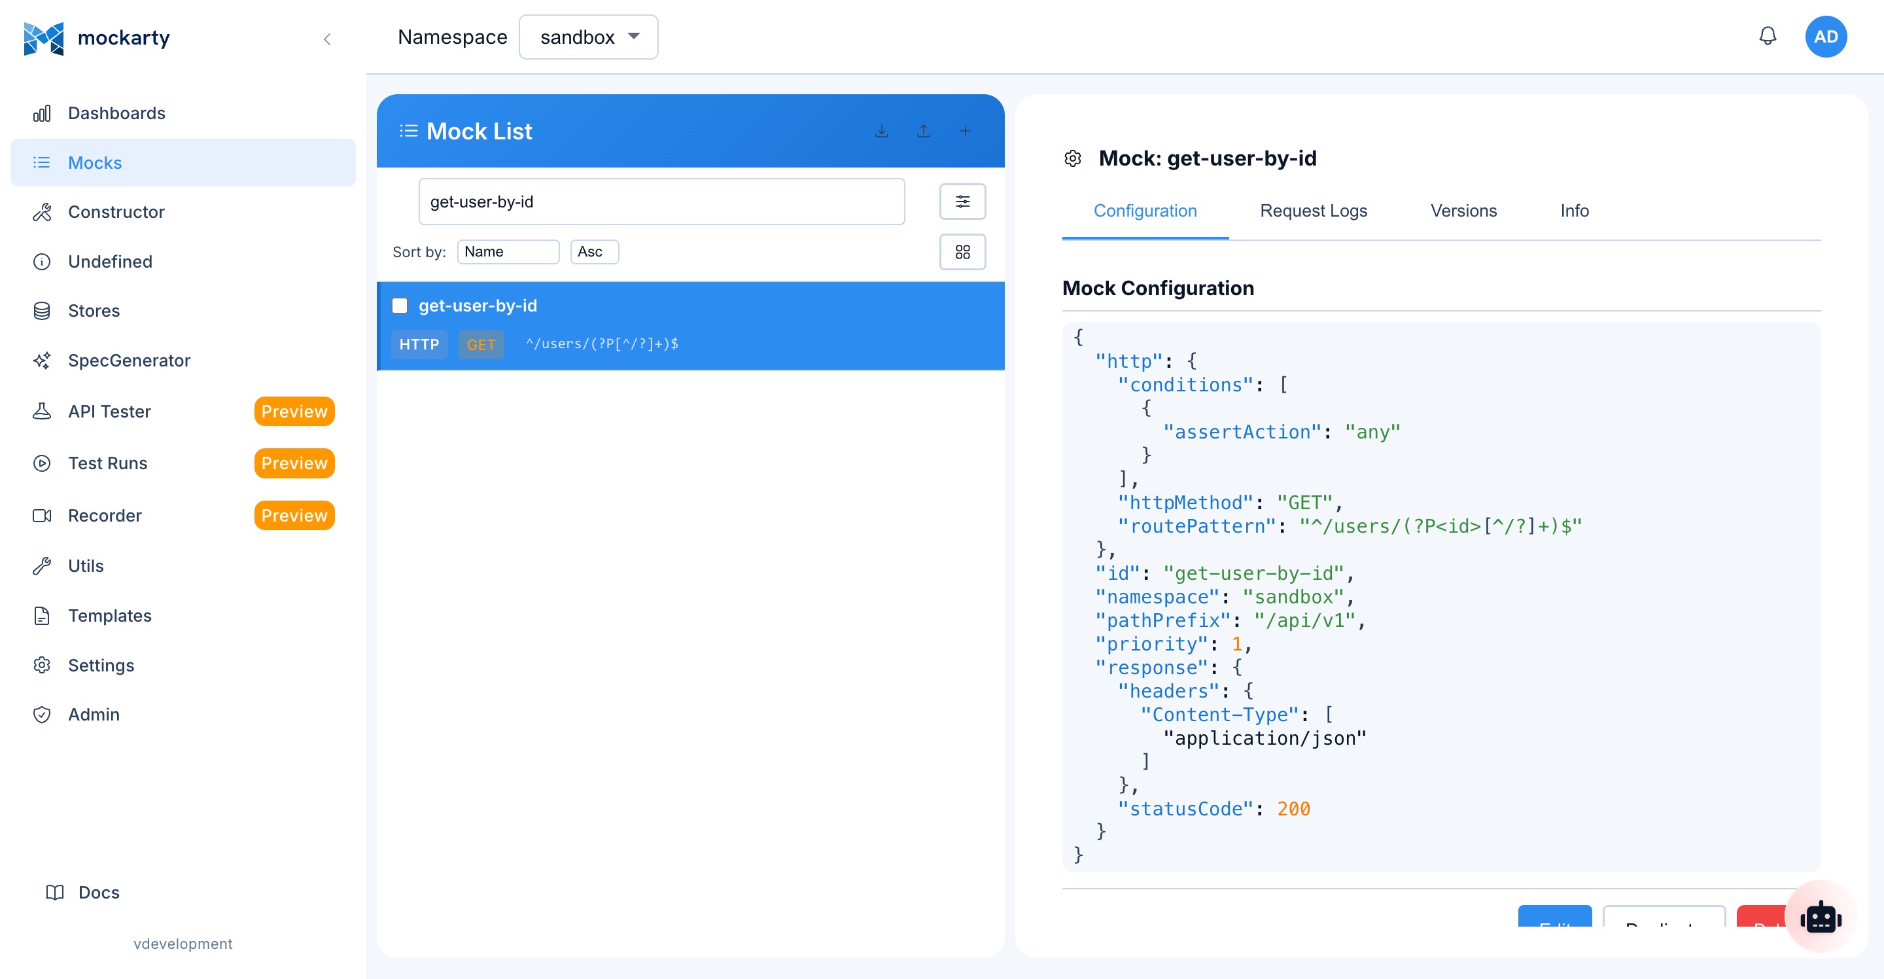Click the Mocks list icon
This screenshot has height=979, width=1884.
point(42,162)
